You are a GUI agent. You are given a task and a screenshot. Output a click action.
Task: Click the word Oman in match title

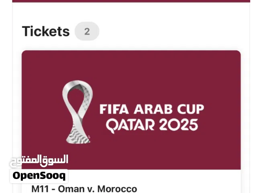point(71,189)
